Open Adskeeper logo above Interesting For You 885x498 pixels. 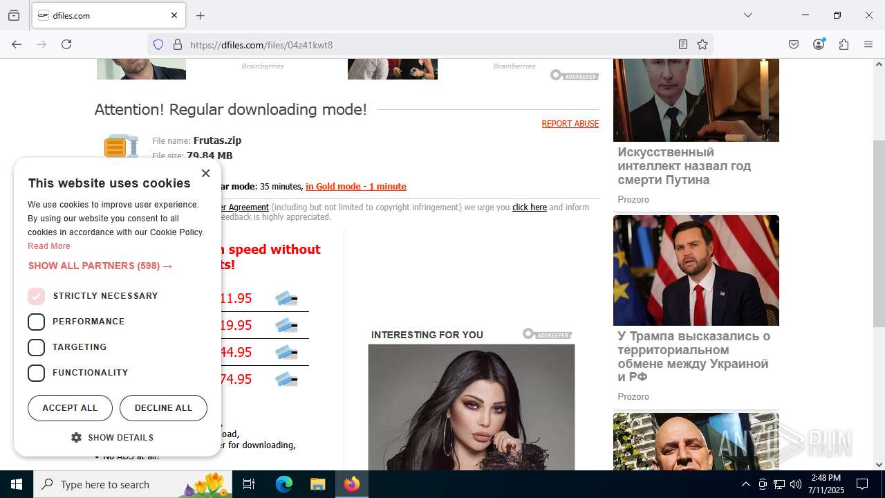(547, 335)
